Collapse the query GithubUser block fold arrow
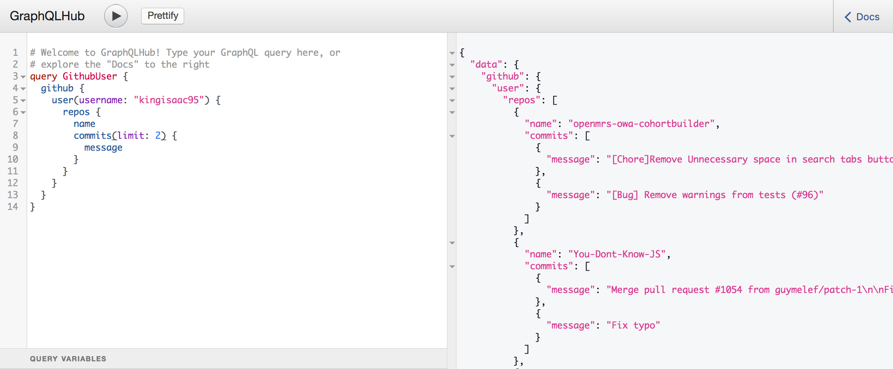The height and width of the screenshot is (369, 893). 23,77
